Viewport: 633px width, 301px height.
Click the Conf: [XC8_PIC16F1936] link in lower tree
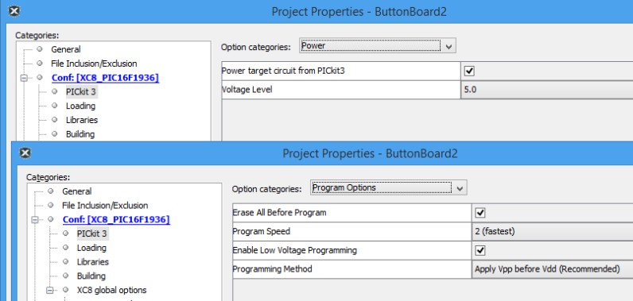tap(116, 220)
